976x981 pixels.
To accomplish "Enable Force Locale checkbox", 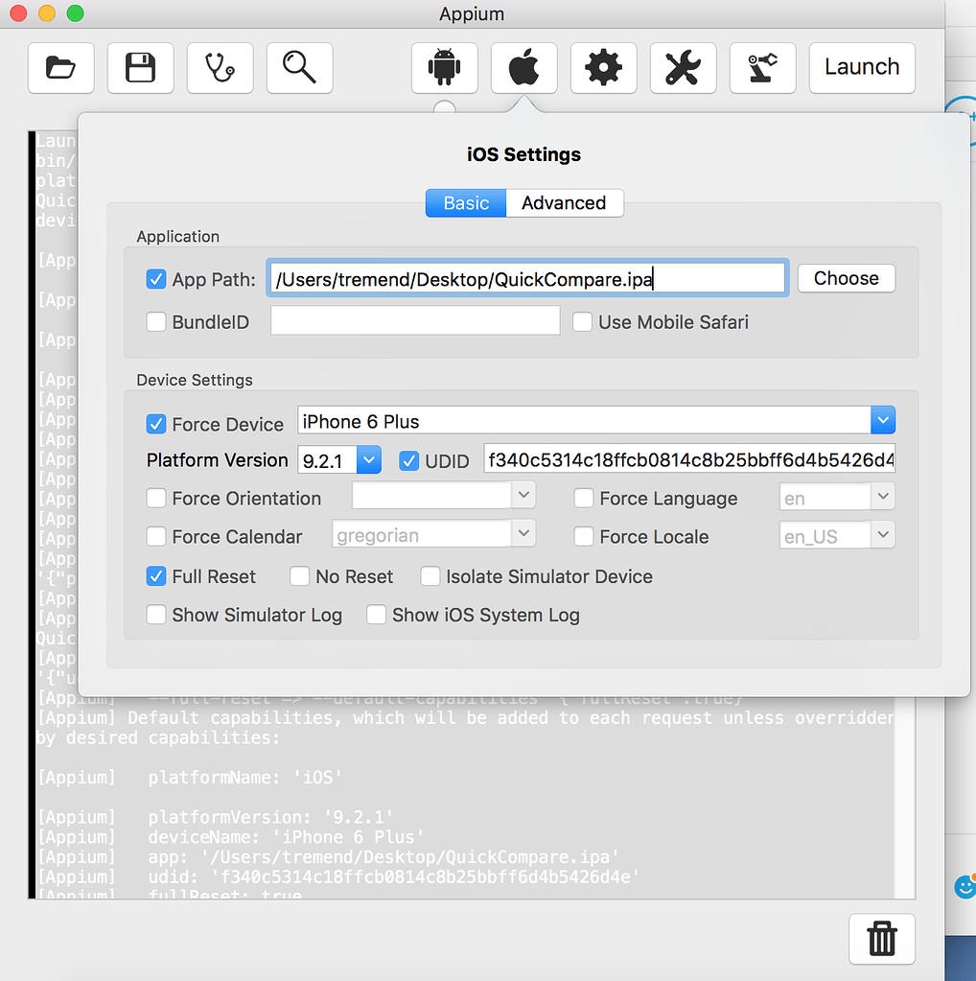I will tap(583, 536).
